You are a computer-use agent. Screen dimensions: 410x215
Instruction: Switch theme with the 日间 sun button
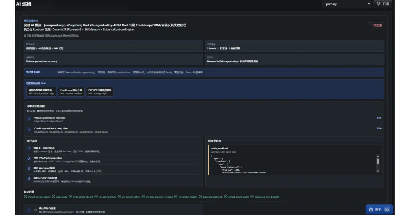(x=383, y=4)
